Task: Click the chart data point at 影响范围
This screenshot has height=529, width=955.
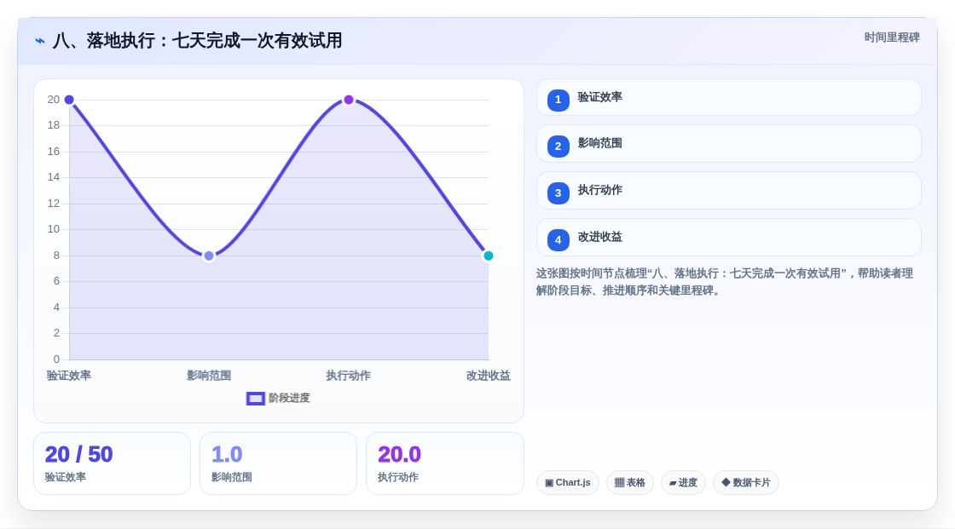Action: [x=209, y=256]
